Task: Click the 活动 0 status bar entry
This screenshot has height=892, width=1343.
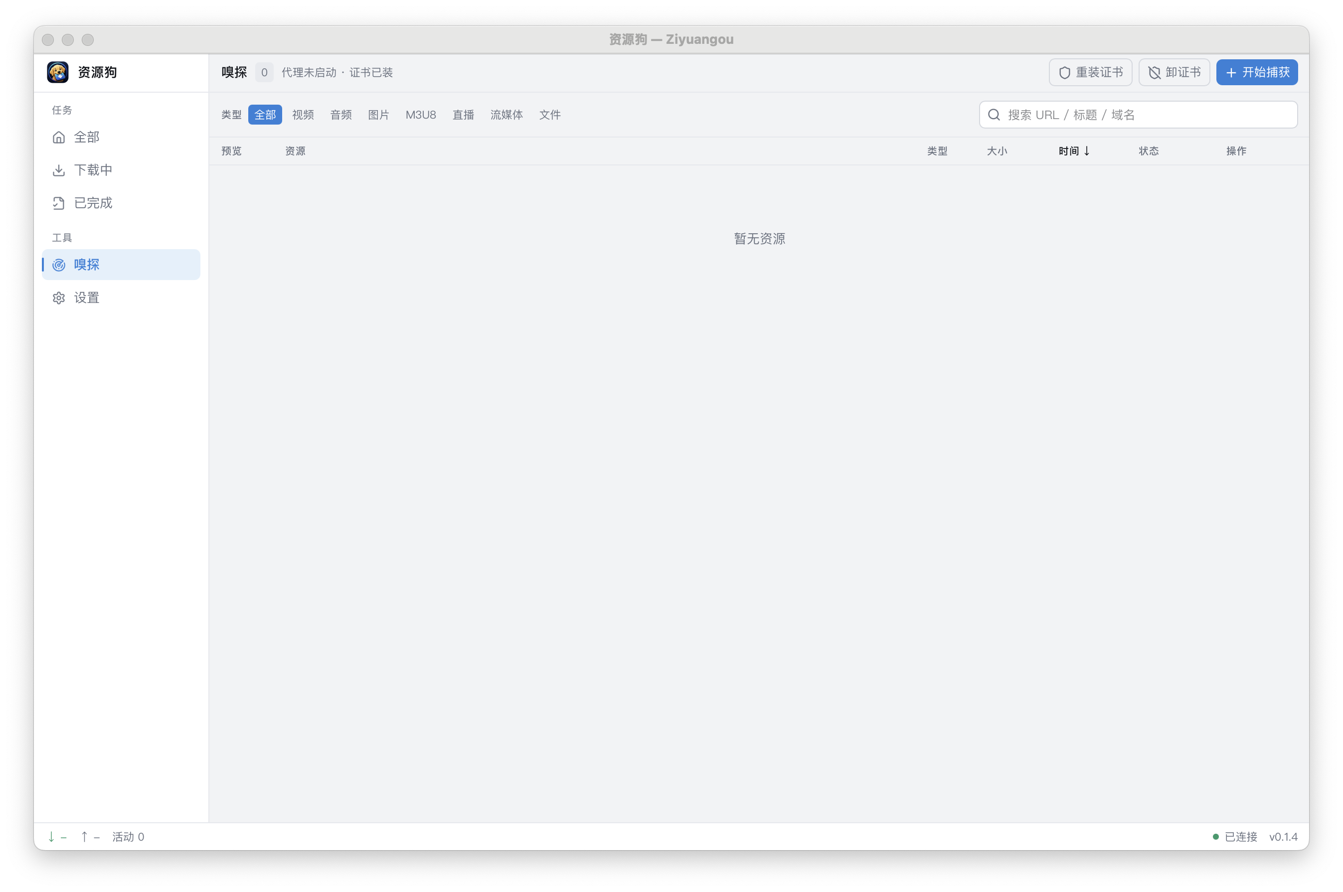Action: pyautogui.click(x=128, y=836)
